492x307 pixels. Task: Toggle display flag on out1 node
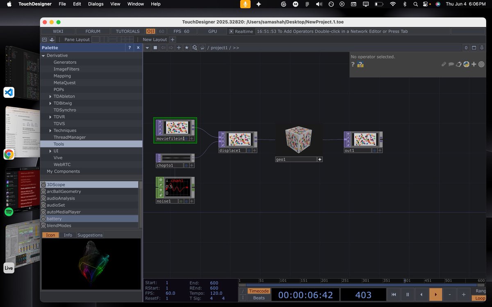pyautogui.click(x=374, y=150)
